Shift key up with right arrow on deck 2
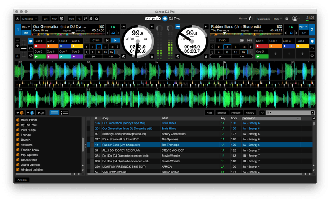The width and height of the screenshot is (330, 201). tap(296, 33)
